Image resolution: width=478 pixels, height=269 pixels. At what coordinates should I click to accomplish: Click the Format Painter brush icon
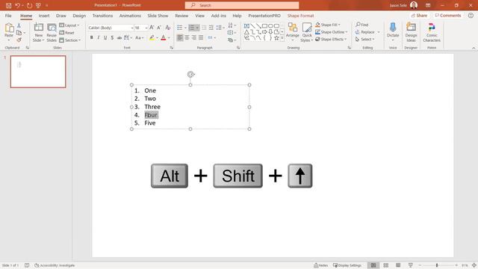click(x=19, y=40)
